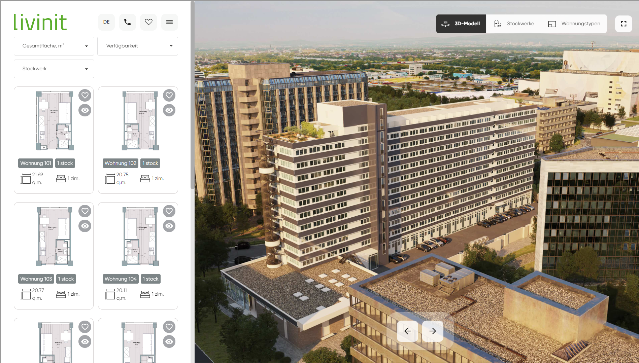Favorite Wohnung 104 using its heart toggle

[x=169, y=211]
